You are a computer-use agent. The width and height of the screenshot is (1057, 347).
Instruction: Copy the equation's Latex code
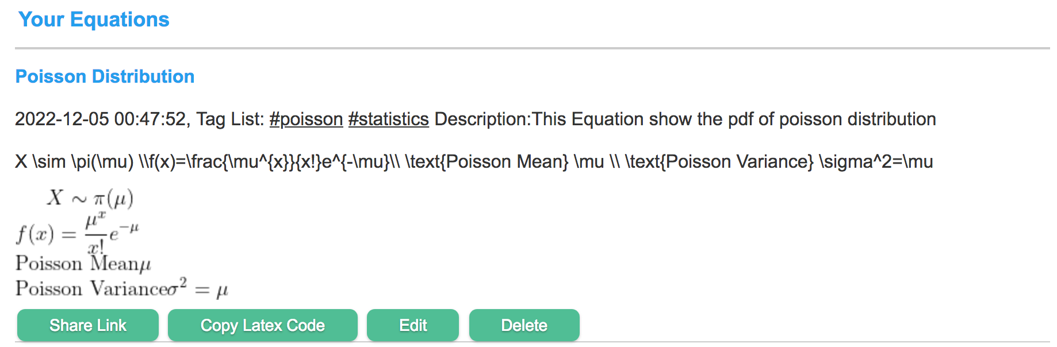(x=263, y=325)
